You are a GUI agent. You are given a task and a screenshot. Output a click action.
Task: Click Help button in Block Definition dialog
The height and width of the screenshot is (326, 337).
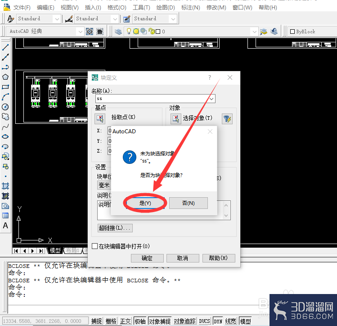(219, 258)
